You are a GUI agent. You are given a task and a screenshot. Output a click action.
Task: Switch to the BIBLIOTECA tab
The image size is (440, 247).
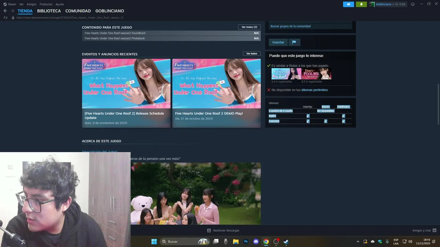pyautogui.click(x=49, y=11)
